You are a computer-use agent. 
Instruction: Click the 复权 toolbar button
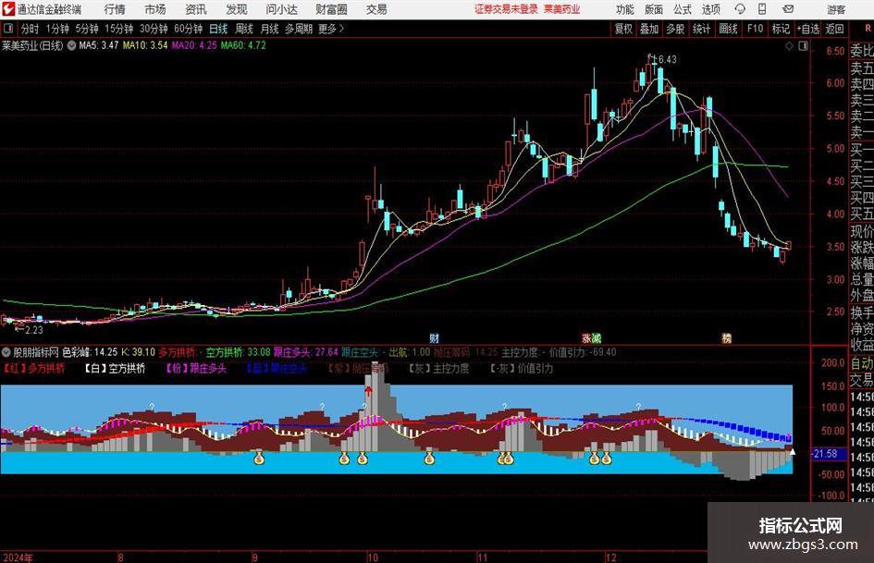point(623,29)
